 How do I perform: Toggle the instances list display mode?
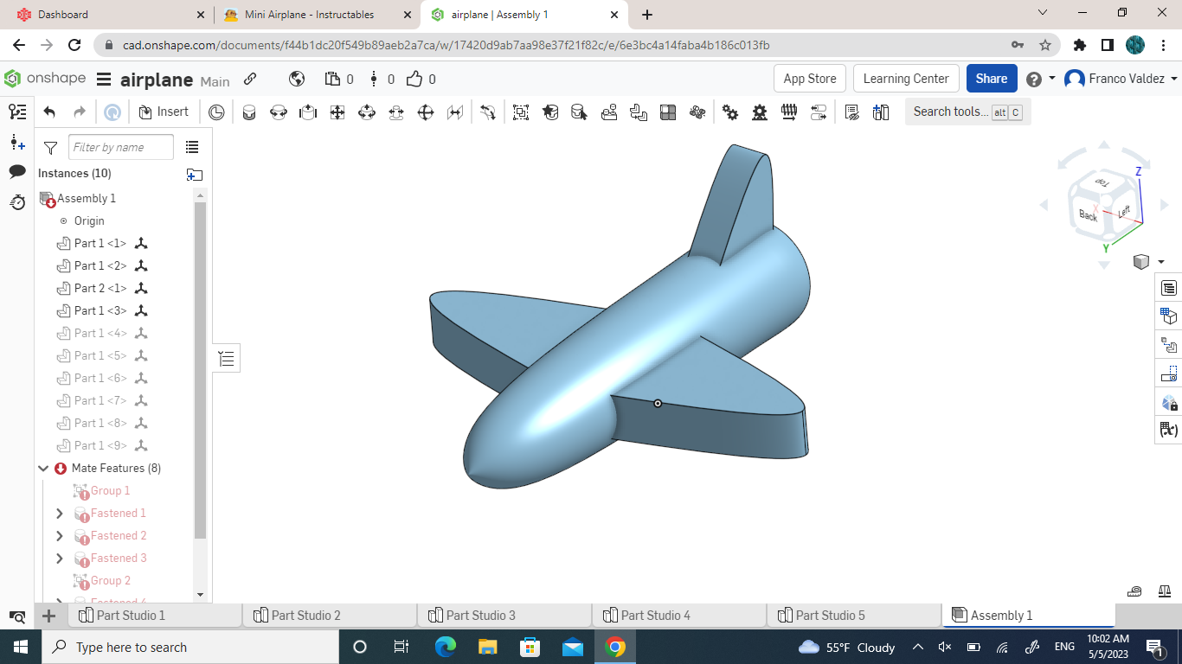click(x=192, y=147)
